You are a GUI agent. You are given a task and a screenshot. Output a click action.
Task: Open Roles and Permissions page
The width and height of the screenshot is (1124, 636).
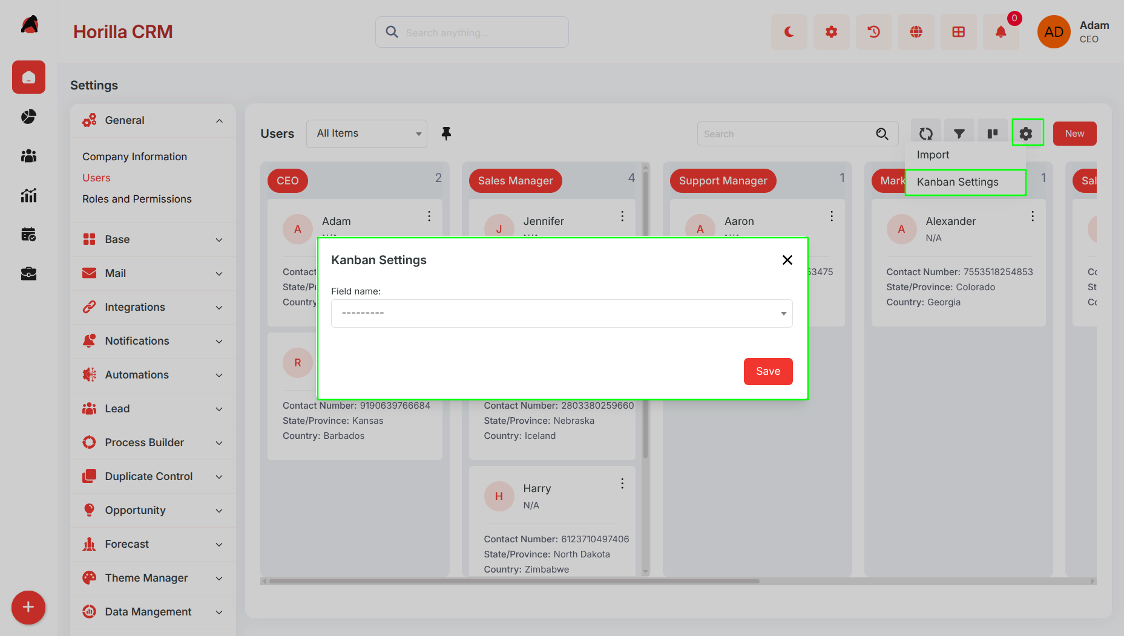pyautogui.click(x=137, y=199)
